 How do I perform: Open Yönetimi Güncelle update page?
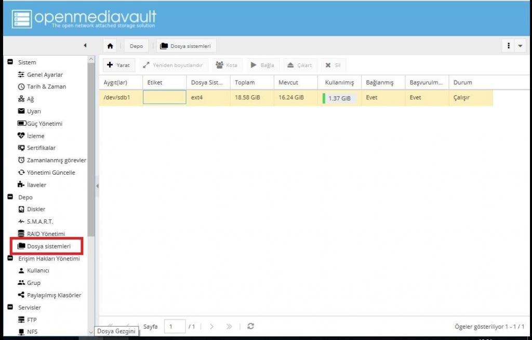click(46, 173)
